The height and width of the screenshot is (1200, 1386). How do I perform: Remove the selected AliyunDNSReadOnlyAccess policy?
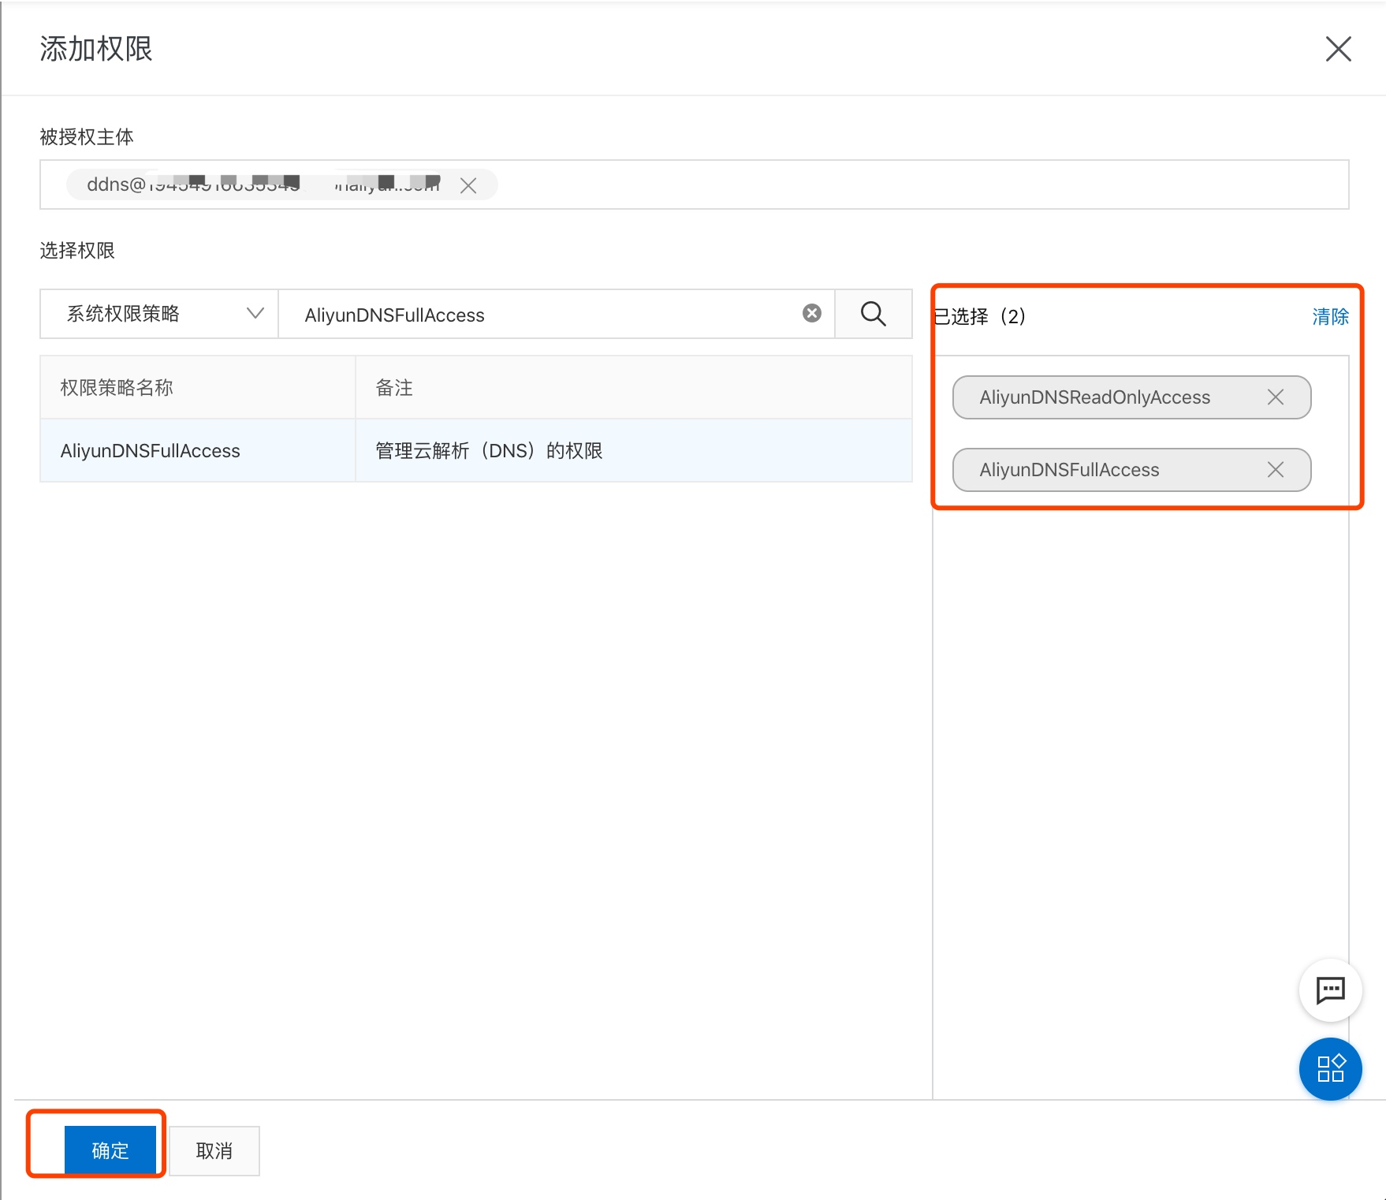click(1276, 397)
